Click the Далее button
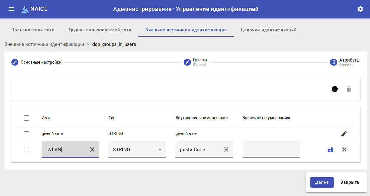 (x=322, y=182)
